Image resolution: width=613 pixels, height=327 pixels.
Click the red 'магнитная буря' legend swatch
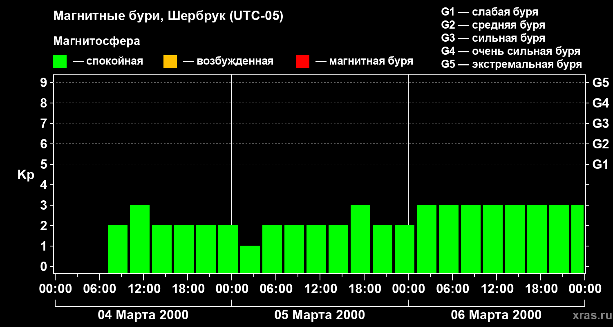click(302, 62)
